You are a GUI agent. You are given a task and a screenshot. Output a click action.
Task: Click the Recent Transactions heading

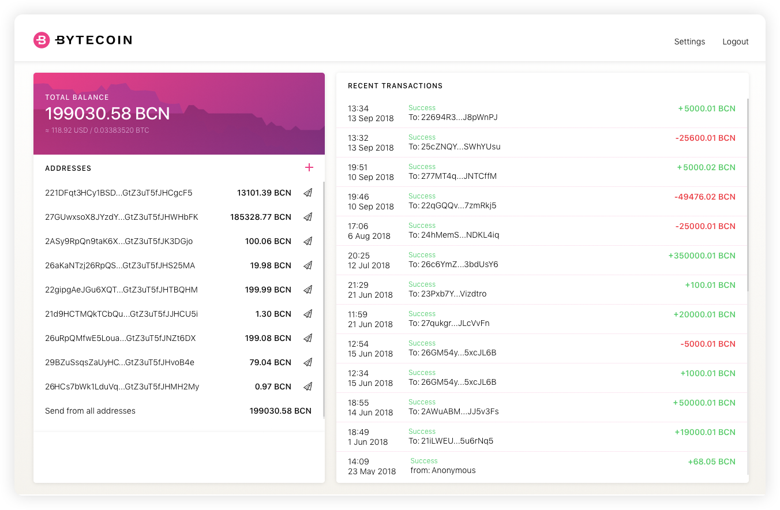point(395,85)
